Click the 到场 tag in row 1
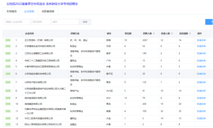 click(8, 40)
